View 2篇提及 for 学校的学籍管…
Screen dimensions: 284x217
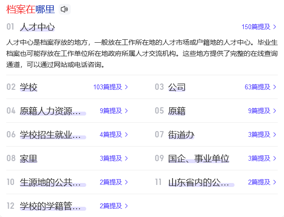(111, 206)
